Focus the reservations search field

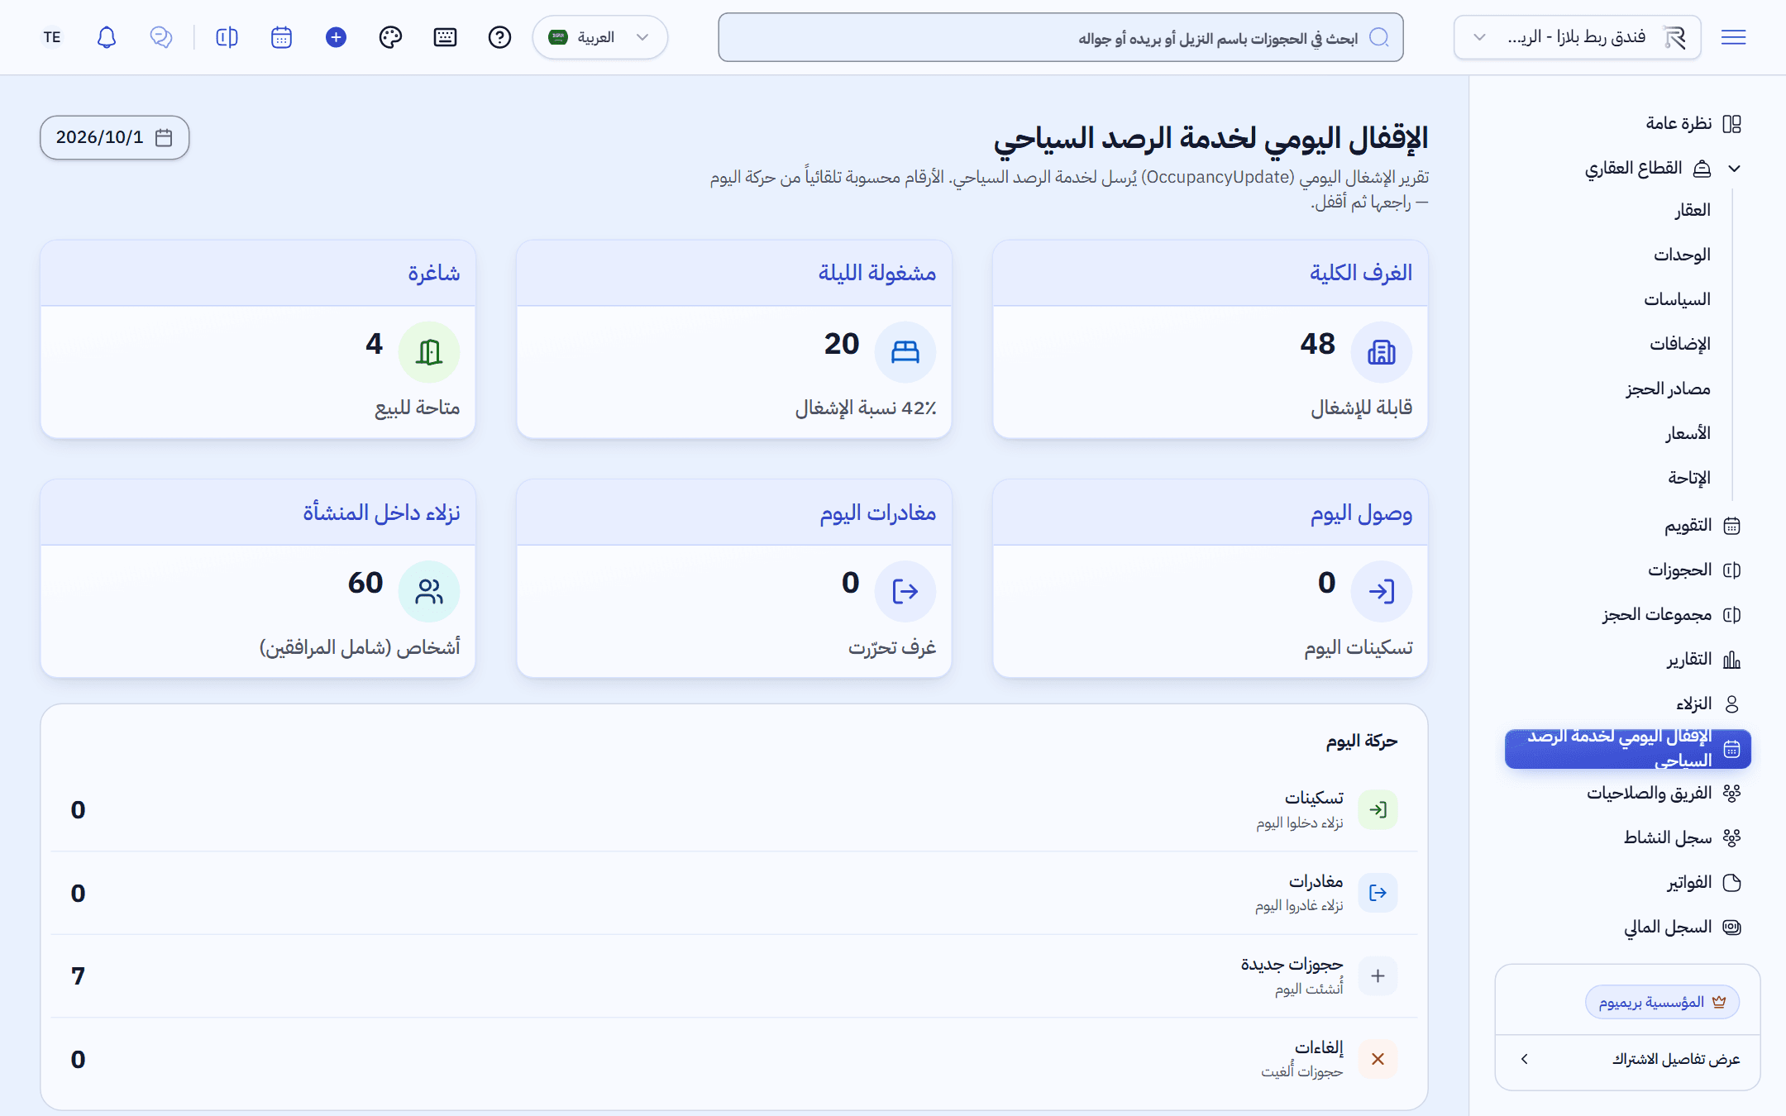(x=1061, y=37)
